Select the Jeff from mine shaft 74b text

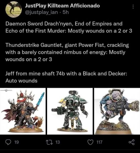click(x=66, y=73)
